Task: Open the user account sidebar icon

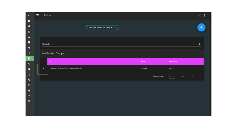Action: pyautogui.click(x=29, y=74)
